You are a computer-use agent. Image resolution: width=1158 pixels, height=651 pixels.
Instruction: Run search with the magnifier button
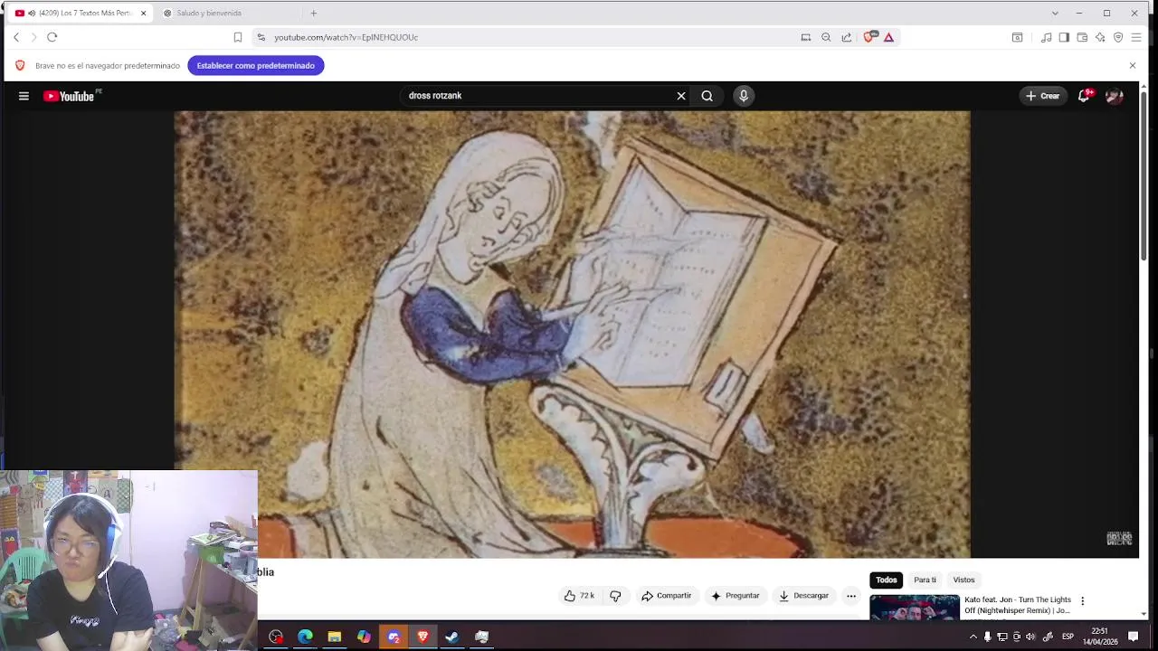coord(707,96)
